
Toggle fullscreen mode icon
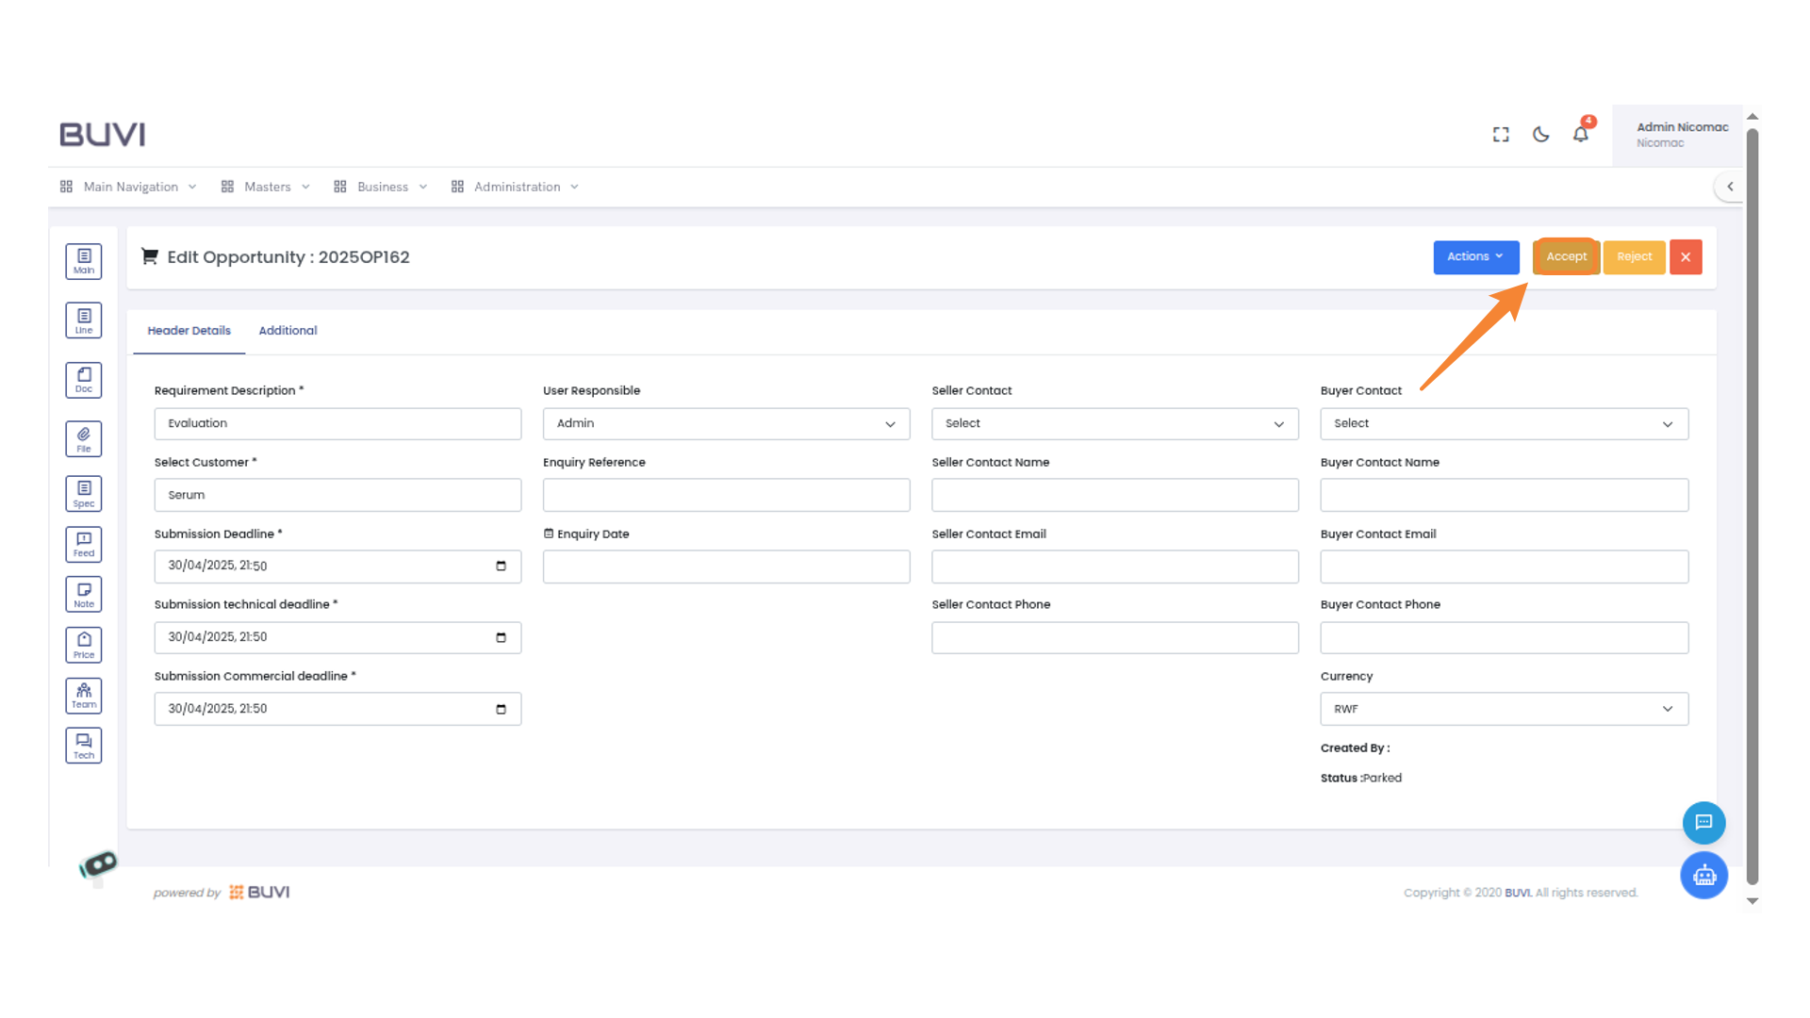pos(1501,135)
